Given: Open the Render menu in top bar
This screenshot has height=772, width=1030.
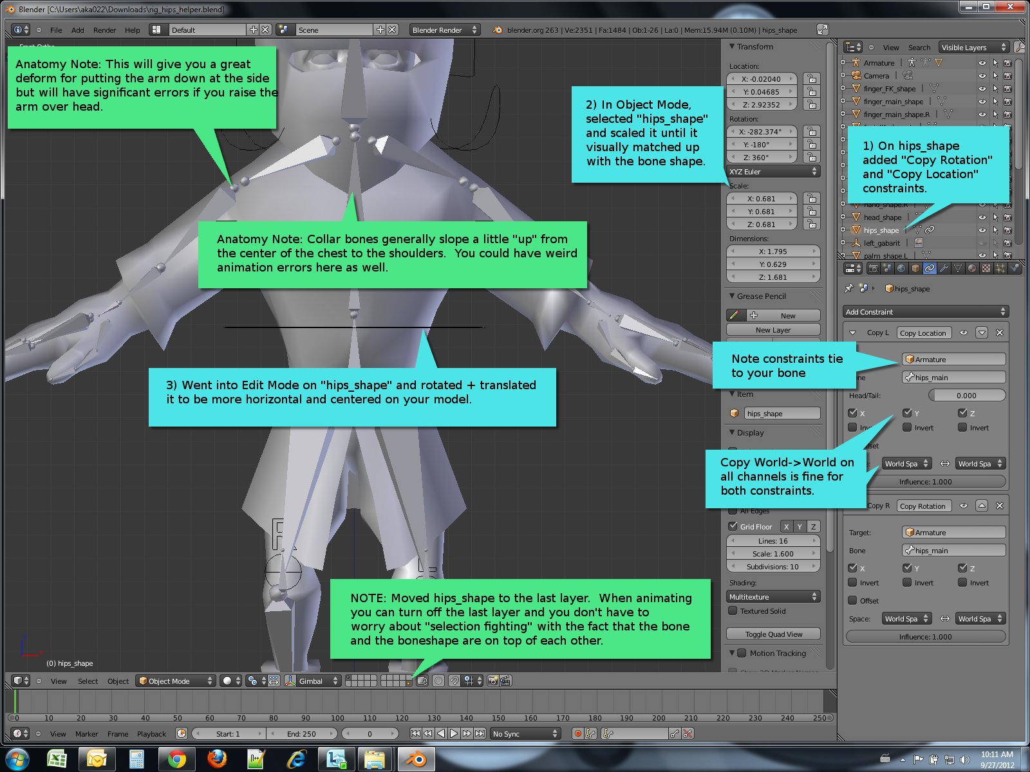Looking at the screenshot, I should 104,30.
